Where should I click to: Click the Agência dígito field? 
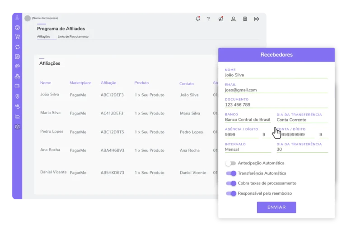[x=267, y=135]
